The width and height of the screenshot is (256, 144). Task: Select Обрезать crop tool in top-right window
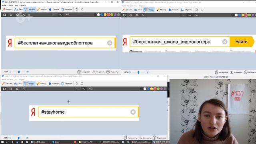186,10
